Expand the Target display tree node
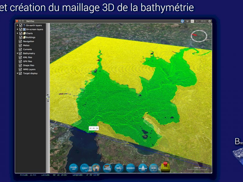This screenshot has width=243, height=182. pyautogui.click(x=17, y=73)
